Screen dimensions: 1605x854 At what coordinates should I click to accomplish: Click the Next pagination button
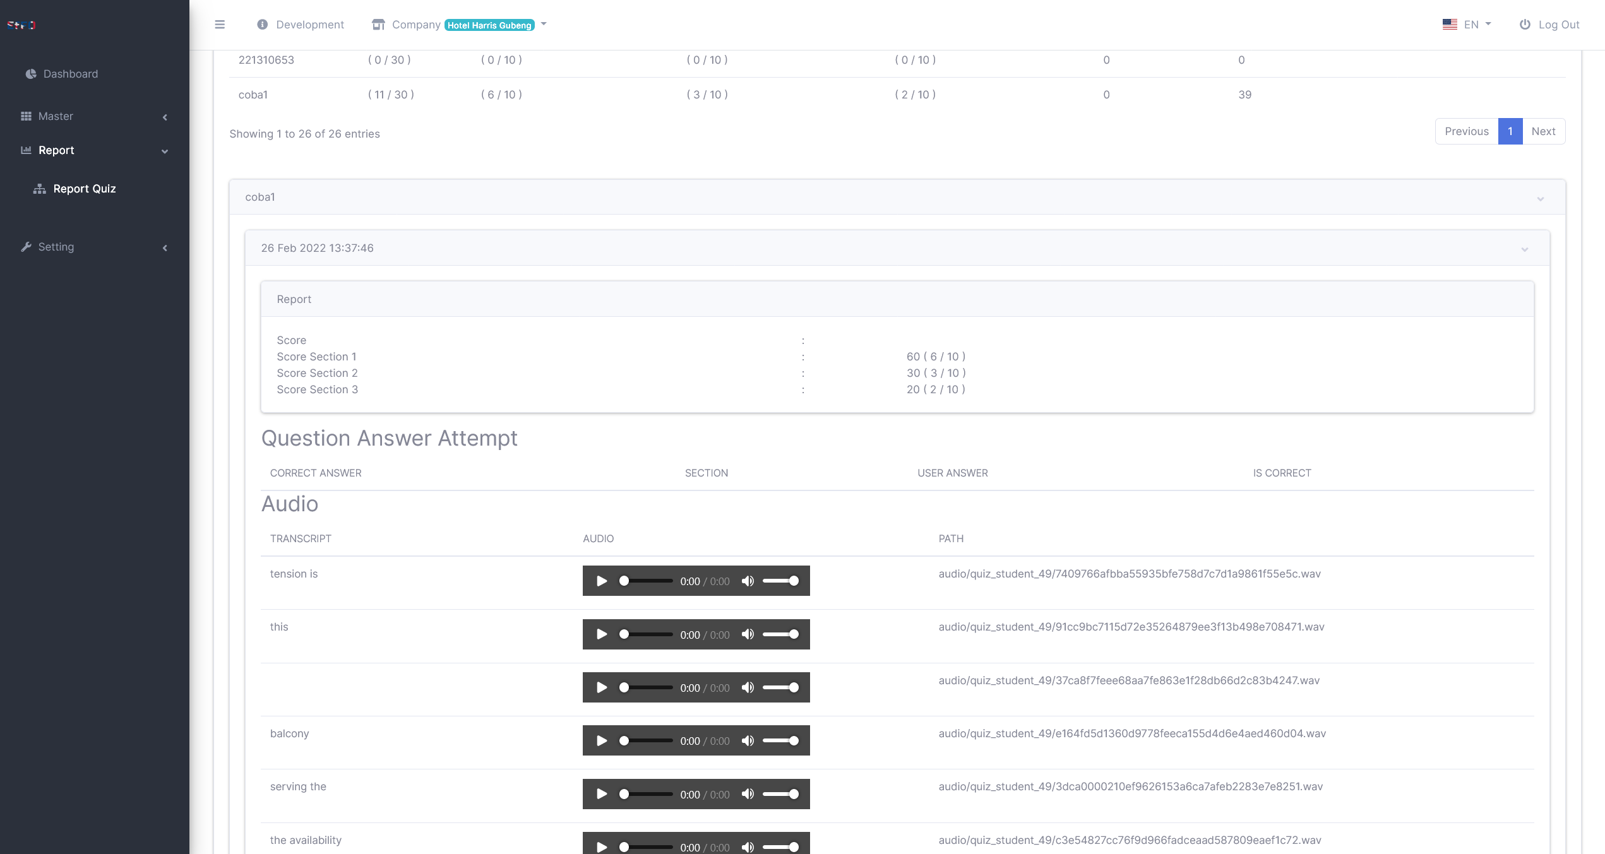1543,131
